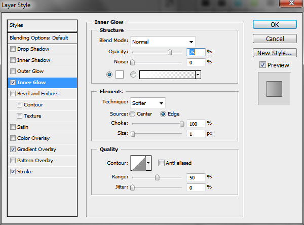This screenshot has width=304, height=225.
Task: Open the glow gradient picker arrow
Action: tap(198, 74)
